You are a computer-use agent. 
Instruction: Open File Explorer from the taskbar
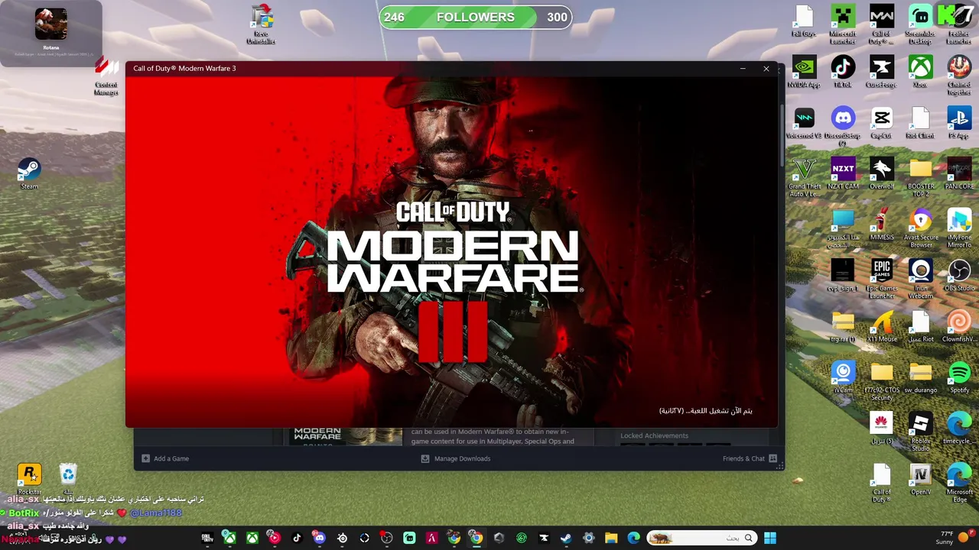[611, 538]
